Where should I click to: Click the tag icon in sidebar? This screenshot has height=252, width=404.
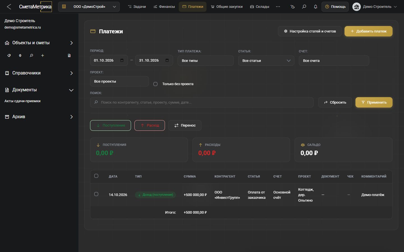pos(9,55)
